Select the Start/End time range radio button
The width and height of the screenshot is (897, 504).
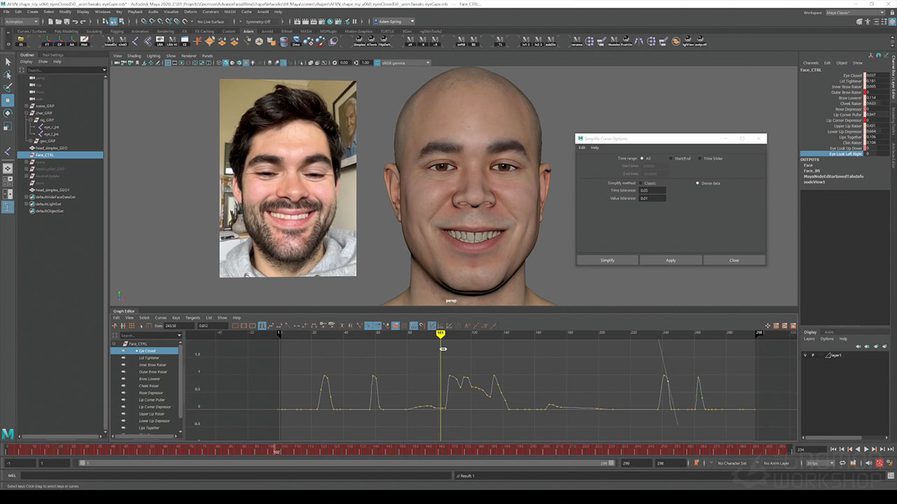(670, 158)
